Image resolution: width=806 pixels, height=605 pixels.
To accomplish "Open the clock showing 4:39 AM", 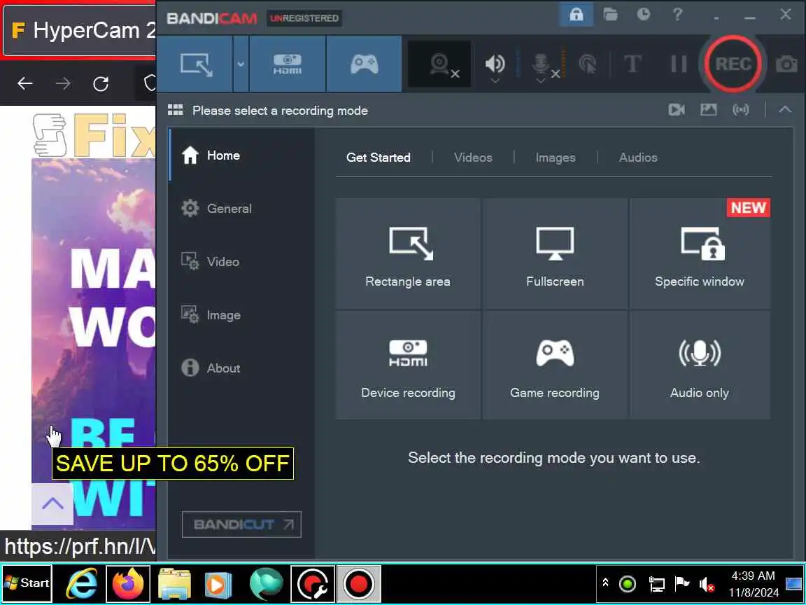I will point(754,584).
